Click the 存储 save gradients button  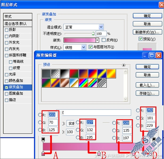tap(147, 93)
